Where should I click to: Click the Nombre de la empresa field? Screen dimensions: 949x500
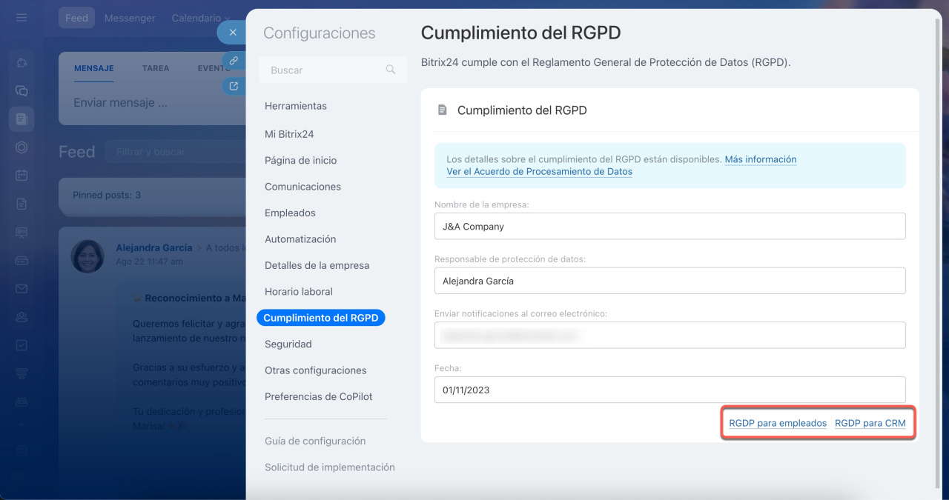point(669,227)
